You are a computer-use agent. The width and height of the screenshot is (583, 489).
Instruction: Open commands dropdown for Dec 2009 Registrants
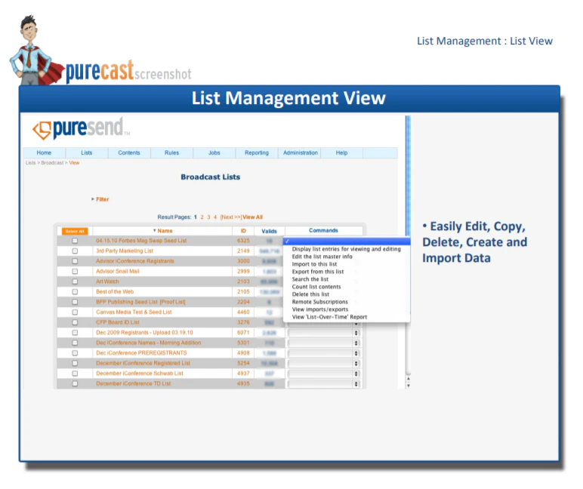click(x=324, y=333)
